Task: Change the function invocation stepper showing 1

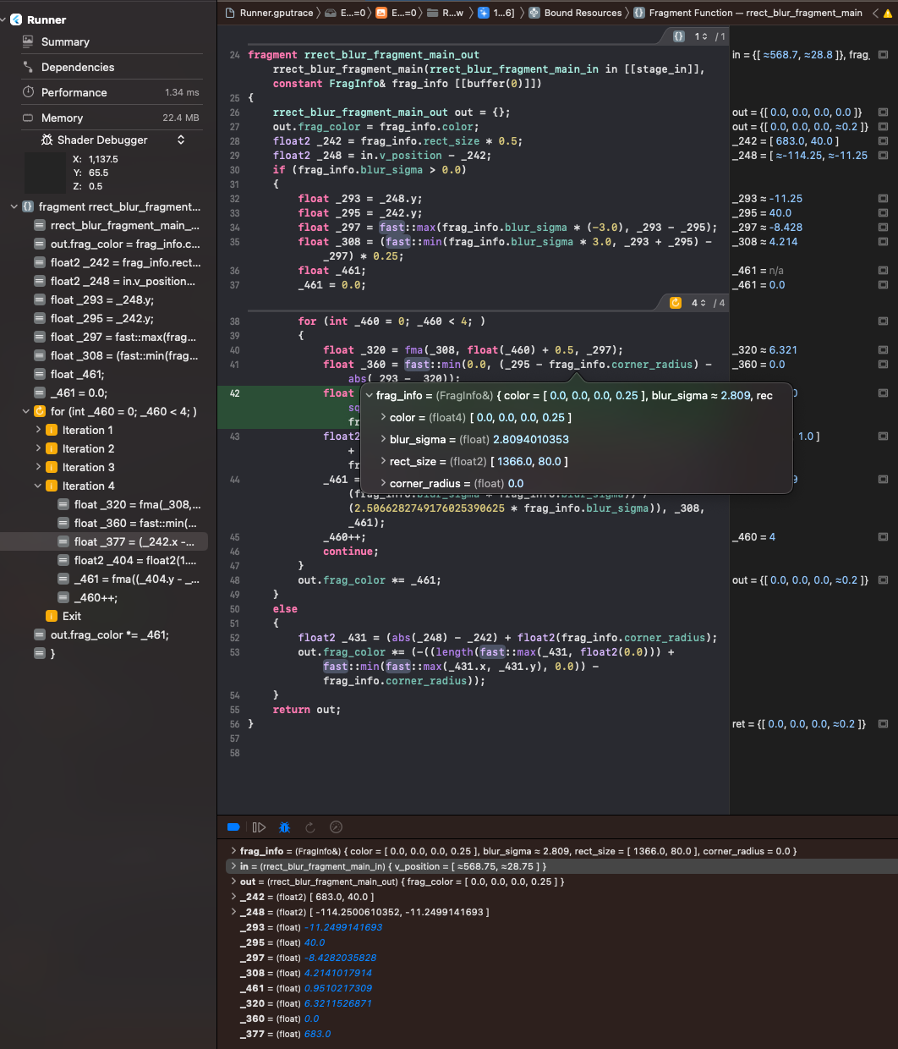Action: pos(702,36)
